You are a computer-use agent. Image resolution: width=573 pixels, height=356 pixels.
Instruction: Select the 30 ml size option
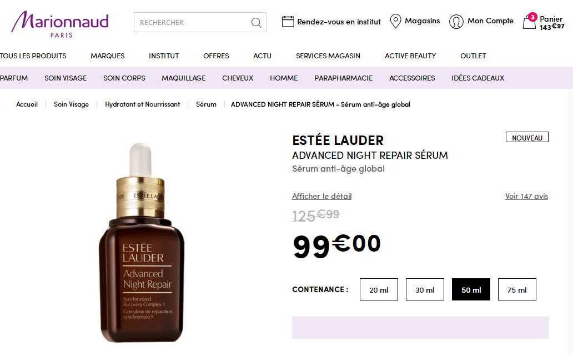425,289
